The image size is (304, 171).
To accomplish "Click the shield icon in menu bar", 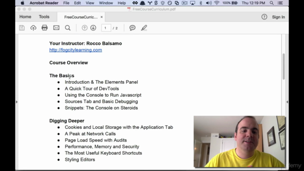I will [x=162, y=3].
